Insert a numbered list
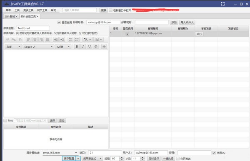 click(x=77, y=39)
